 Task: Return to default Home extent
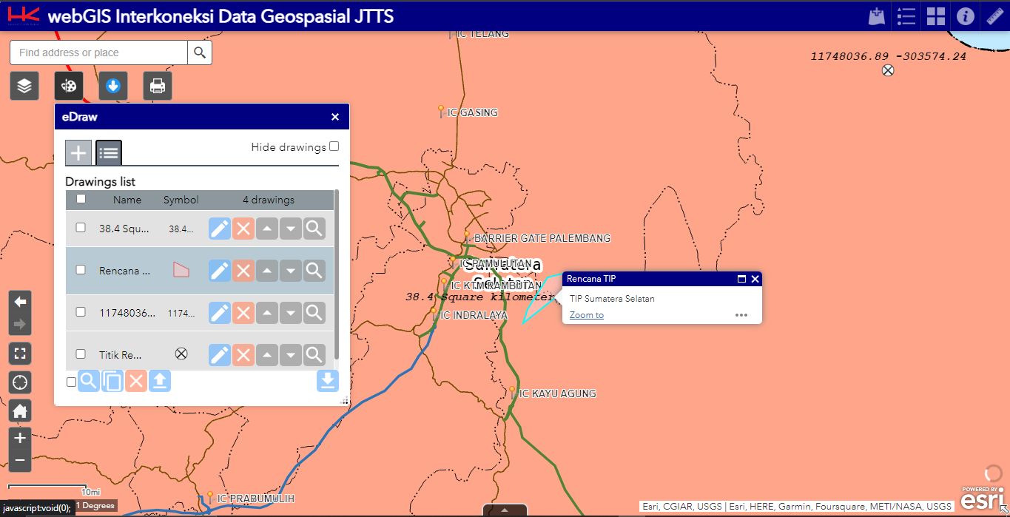click(20, 411)
